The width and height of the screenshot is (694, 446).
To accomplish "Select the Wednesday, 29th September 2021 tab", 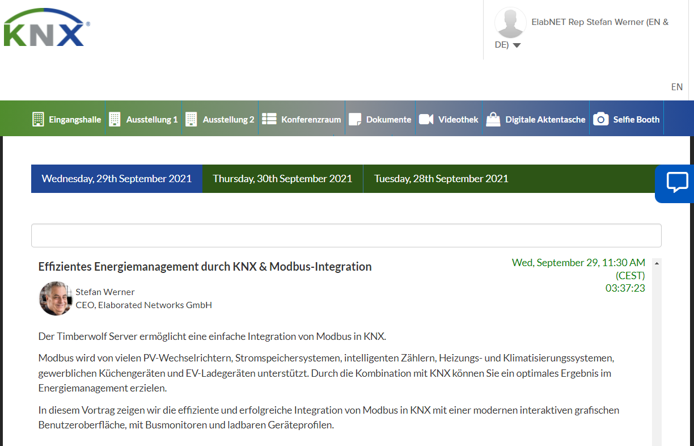I will 117,179.
